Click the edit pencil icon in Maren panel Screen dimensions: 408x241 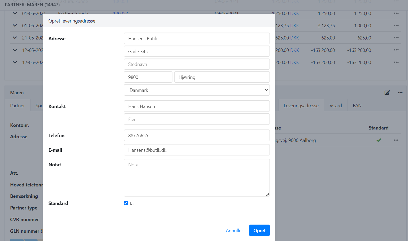coord(387,92)
